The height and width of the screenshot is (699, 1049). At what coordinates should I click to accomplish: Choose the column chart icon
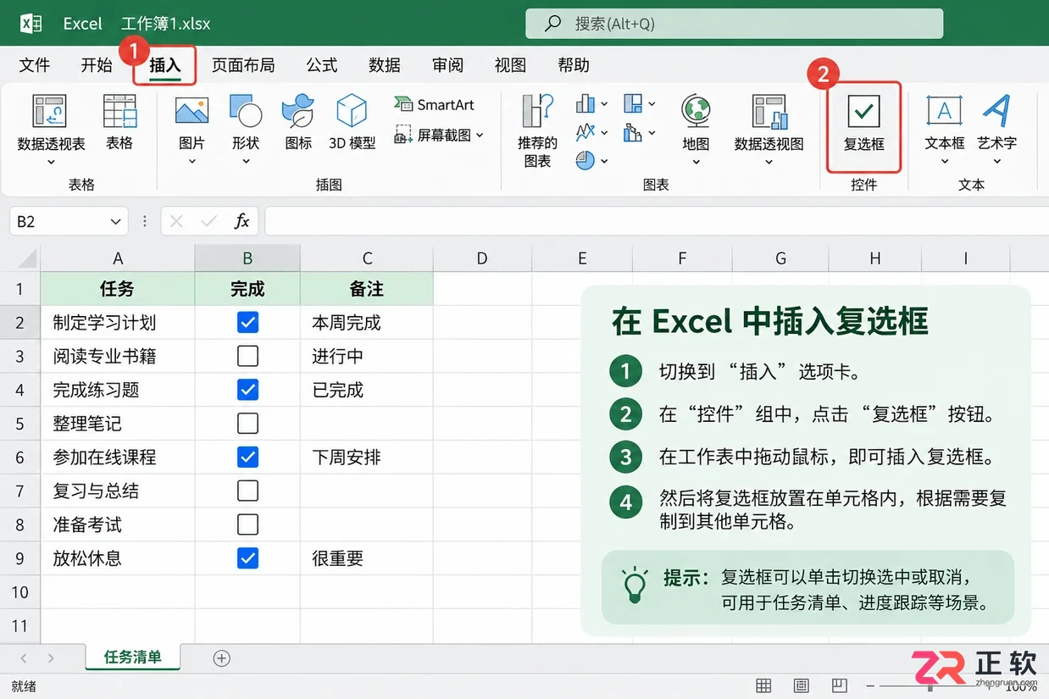coord(586,103)
